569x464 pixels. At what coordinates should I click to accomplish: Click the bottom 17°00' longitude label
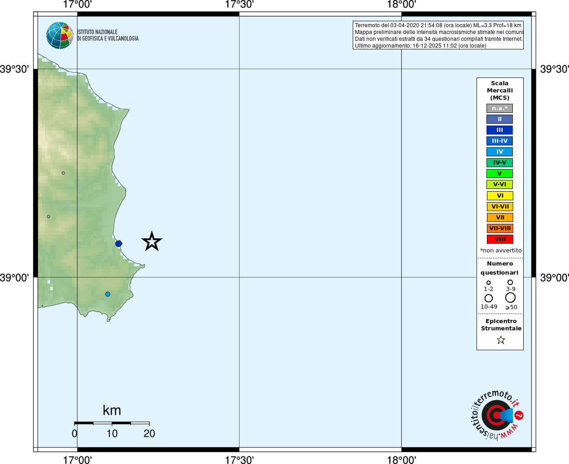pyautogui.click(x=77, y=460)
